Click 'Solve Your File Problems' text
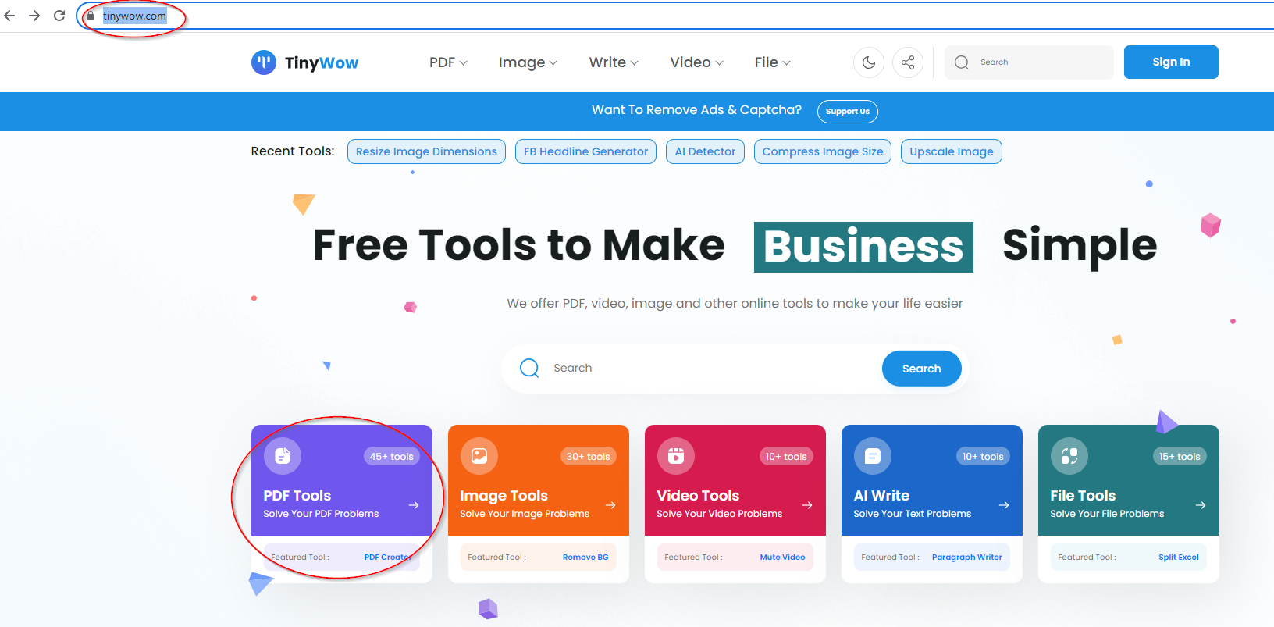This screenshot has width=1274, height=627. tap(1107, 514)
